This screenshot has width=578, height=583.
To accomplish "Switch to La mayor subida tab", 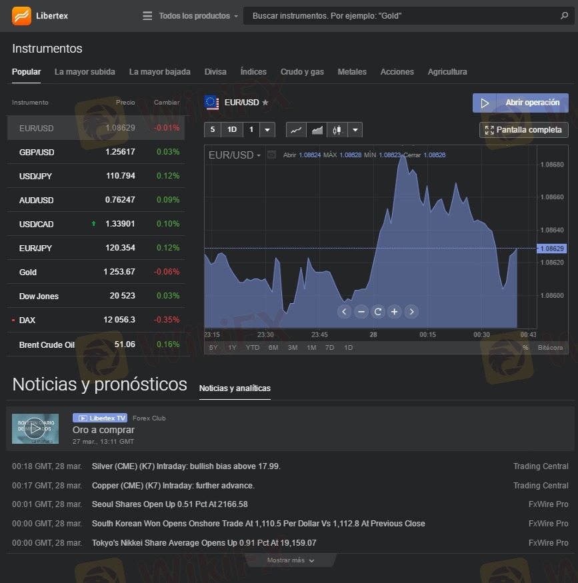I will 85,72.
